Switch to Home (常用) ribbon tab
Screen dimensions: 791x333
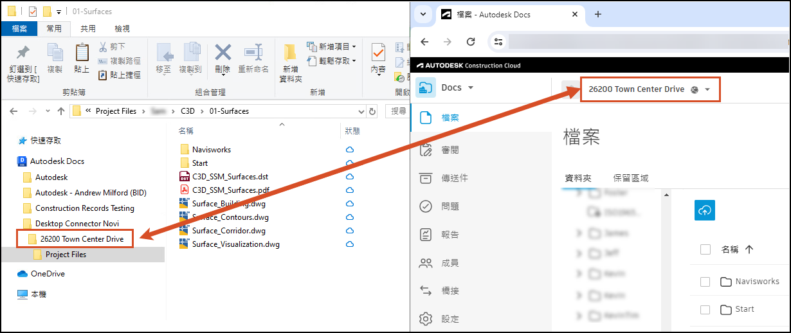54,28
